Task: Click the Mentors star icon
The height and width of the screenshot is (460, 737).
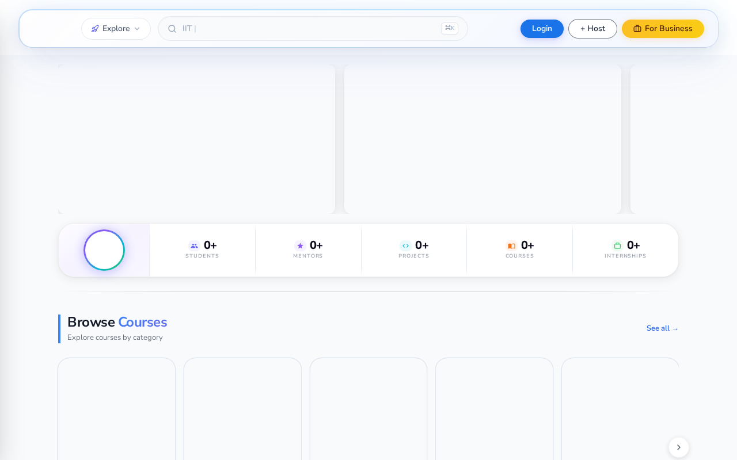Action: point(300,246)
